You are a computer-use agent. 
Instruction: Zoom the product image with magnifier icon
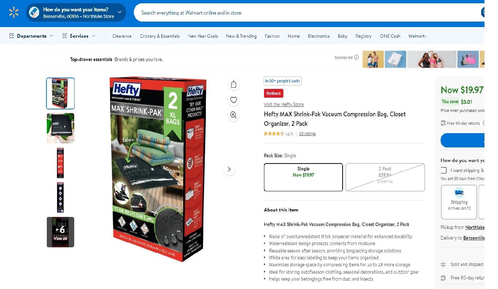[234, 115]
